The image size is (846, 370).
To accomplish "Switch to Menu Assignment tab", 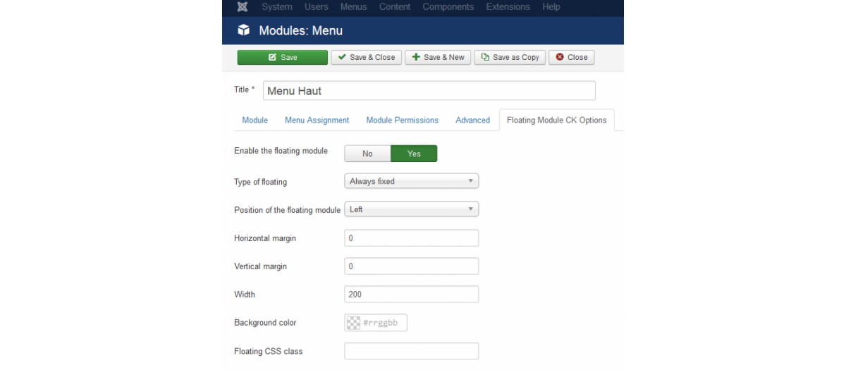I will [x=317, y=121].
